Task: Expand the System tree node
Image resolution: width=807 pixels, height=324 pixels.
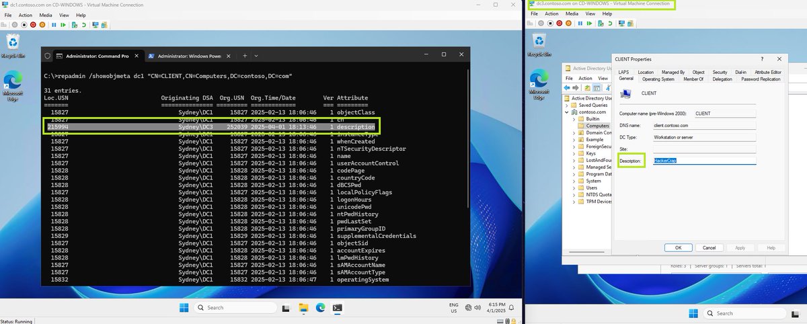Action: point(574,181)
